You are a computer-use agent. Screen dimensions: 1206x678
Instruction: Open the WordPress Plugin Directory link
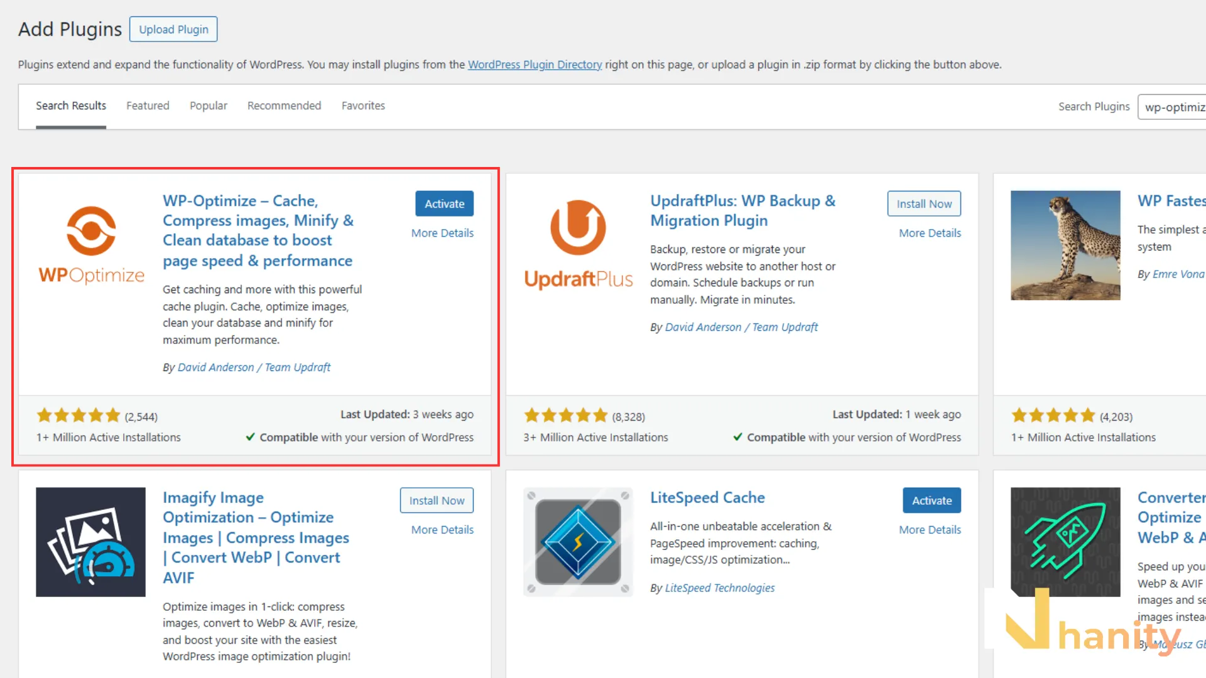[535, 65]
